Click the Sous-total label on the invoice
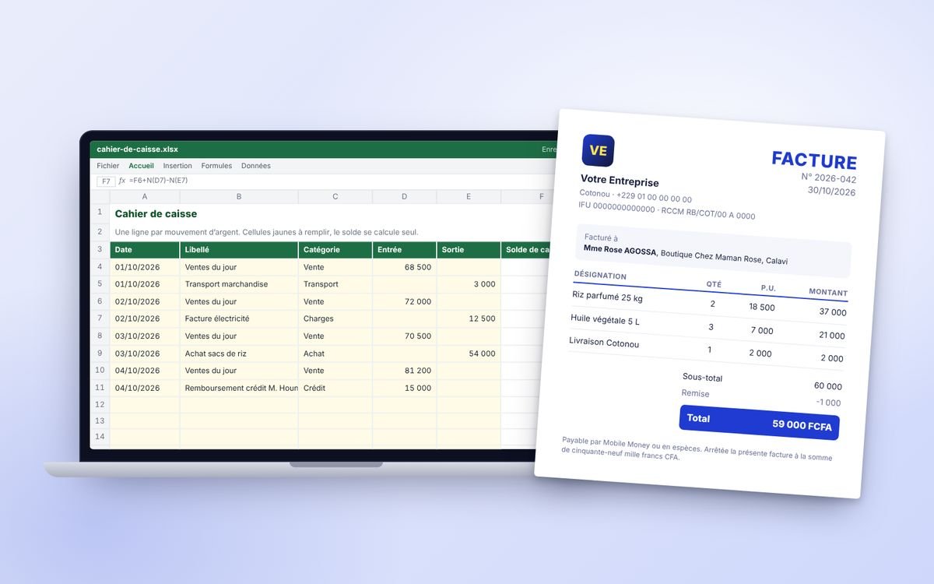This screenshot has width=934, height=584. pyautogui.click(x=702, y=378)
